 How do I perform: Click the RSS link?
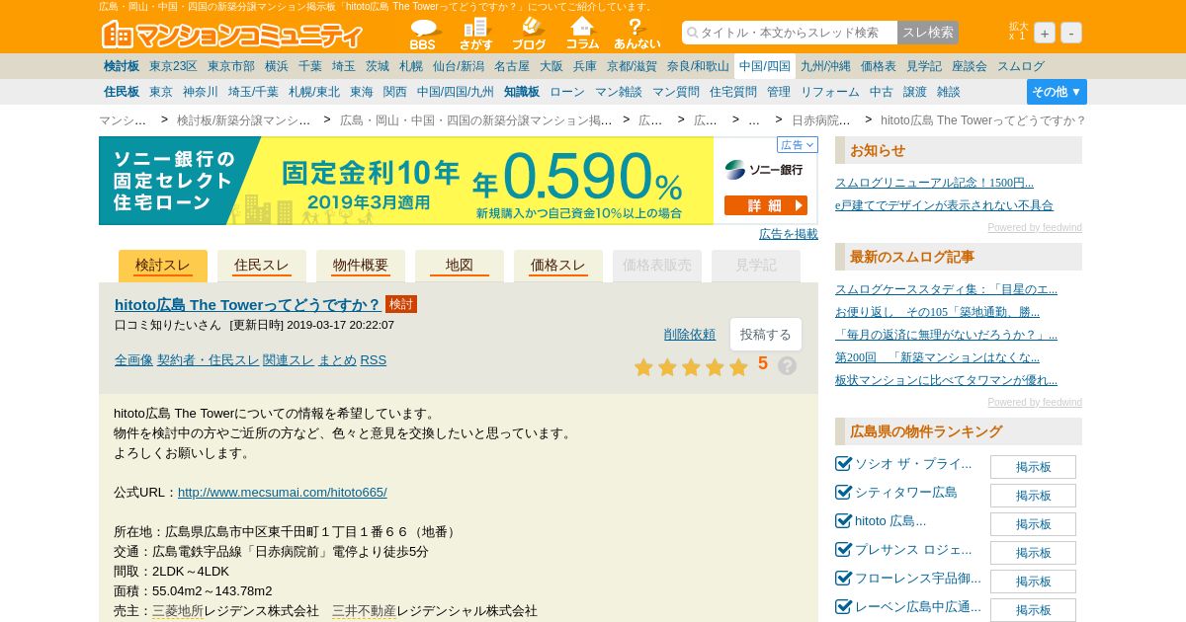tap(374, 359)
